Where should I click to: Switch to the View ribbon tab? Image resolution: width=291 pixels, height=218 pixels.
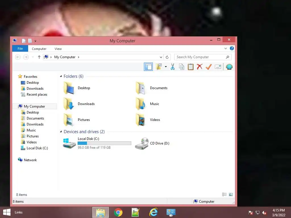click(x=58, y=49)
